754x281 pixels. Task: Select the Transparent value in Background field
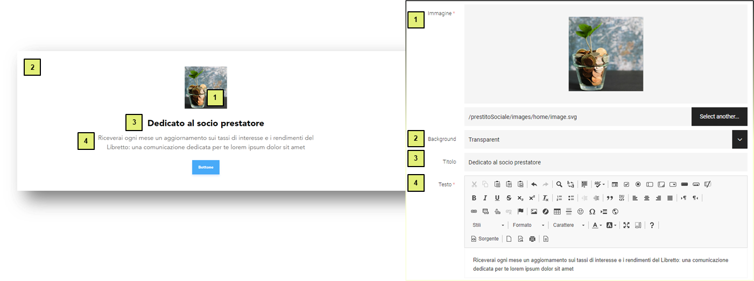click(484, 140)
